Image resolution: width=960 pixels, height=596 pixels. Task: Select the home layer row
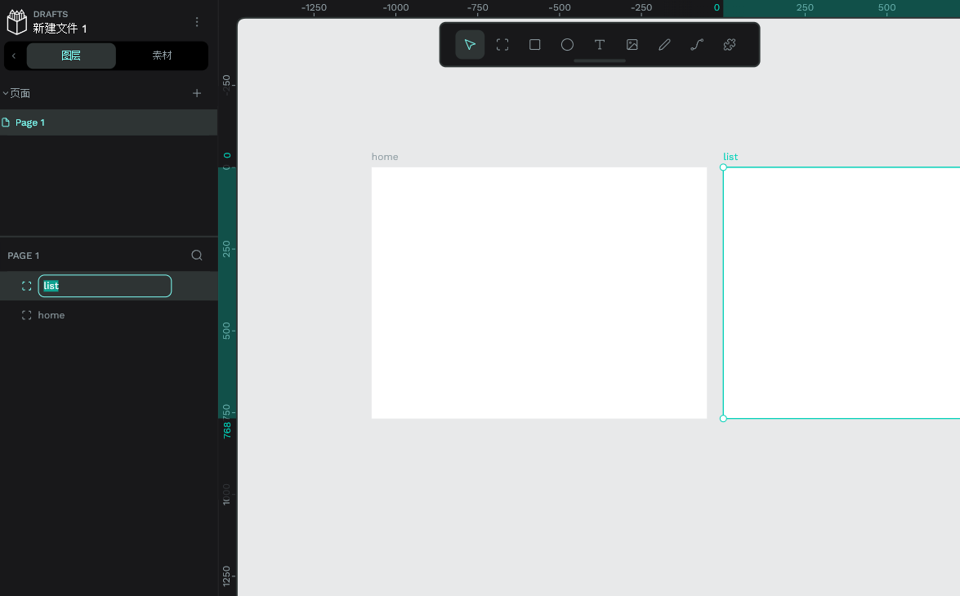click(x=109, y=315)
